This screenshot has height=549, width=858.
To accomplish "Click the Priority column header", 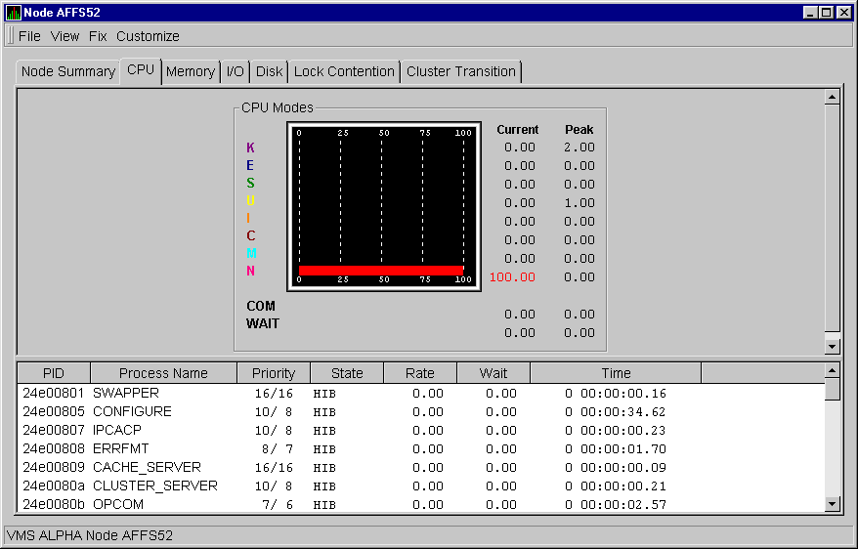I will coord(274,373).
